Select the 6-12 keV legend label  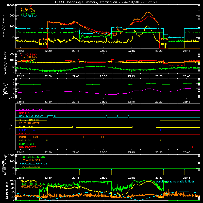[27, 9]
